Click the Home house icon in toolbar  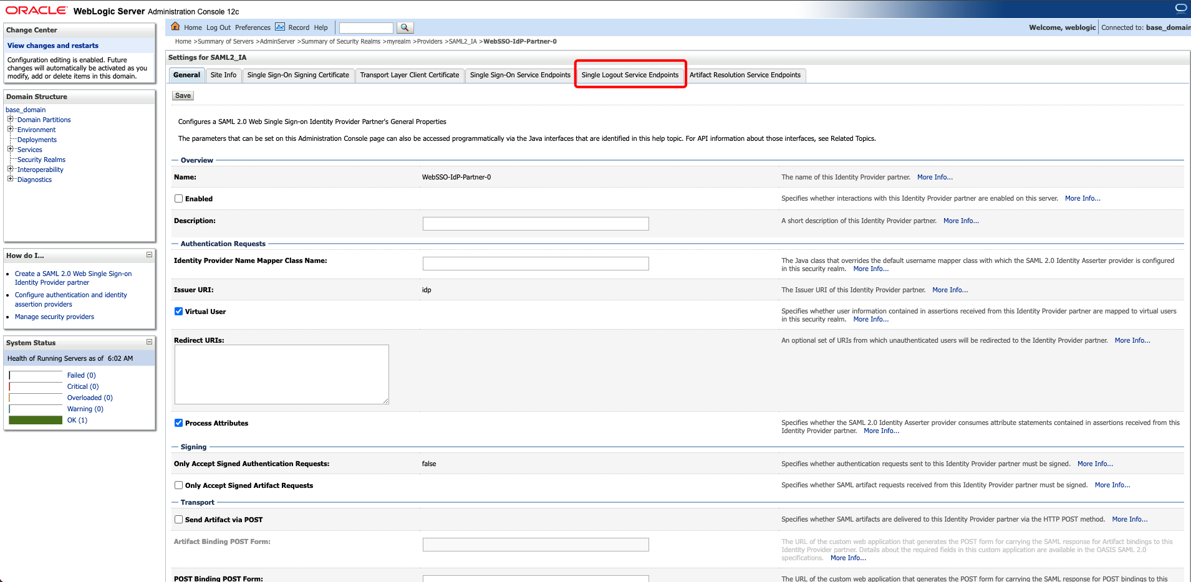pyautogui.click(x=175, y=27)
